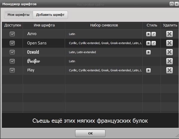
Task: Delete the Pacifico font
Action: coord(169,61)
